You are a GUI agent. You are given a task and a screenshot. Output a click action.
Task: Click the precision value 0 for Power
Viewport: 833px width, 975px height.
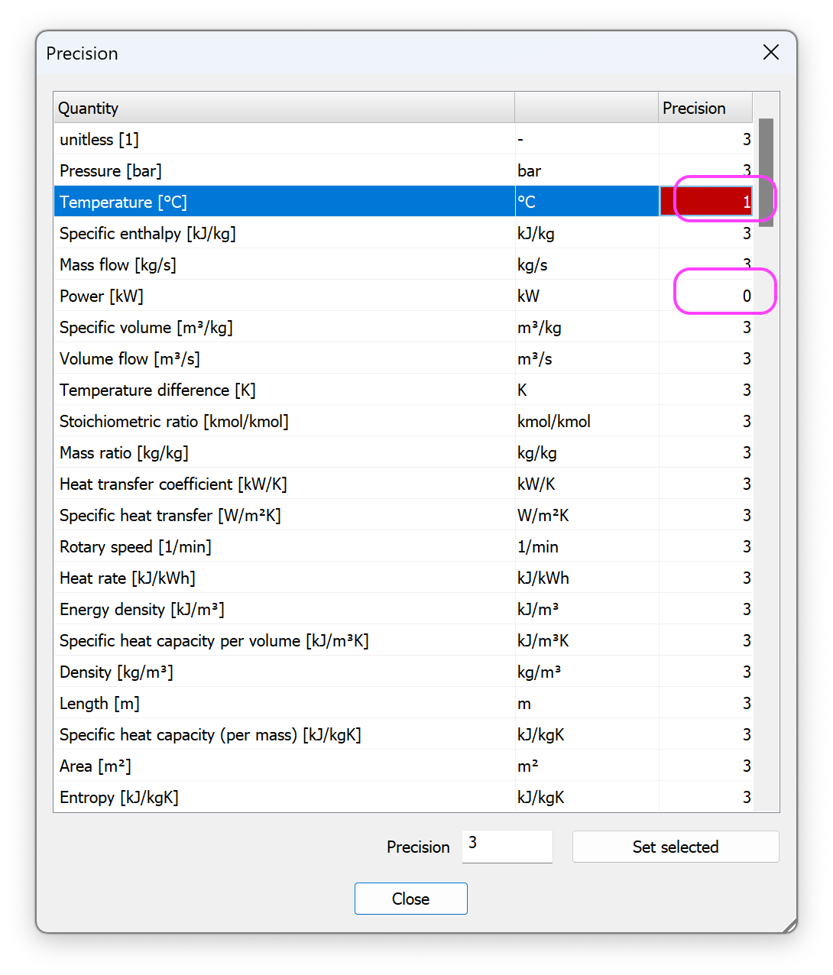(x=706, y=296)
